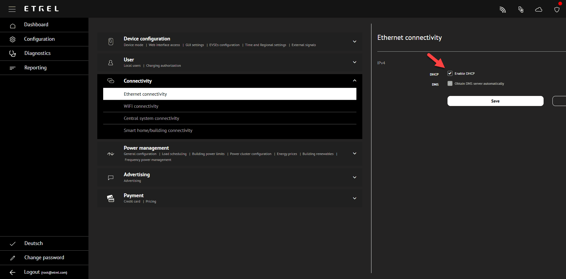Click the shield icon with red notification

pos(557,10)
